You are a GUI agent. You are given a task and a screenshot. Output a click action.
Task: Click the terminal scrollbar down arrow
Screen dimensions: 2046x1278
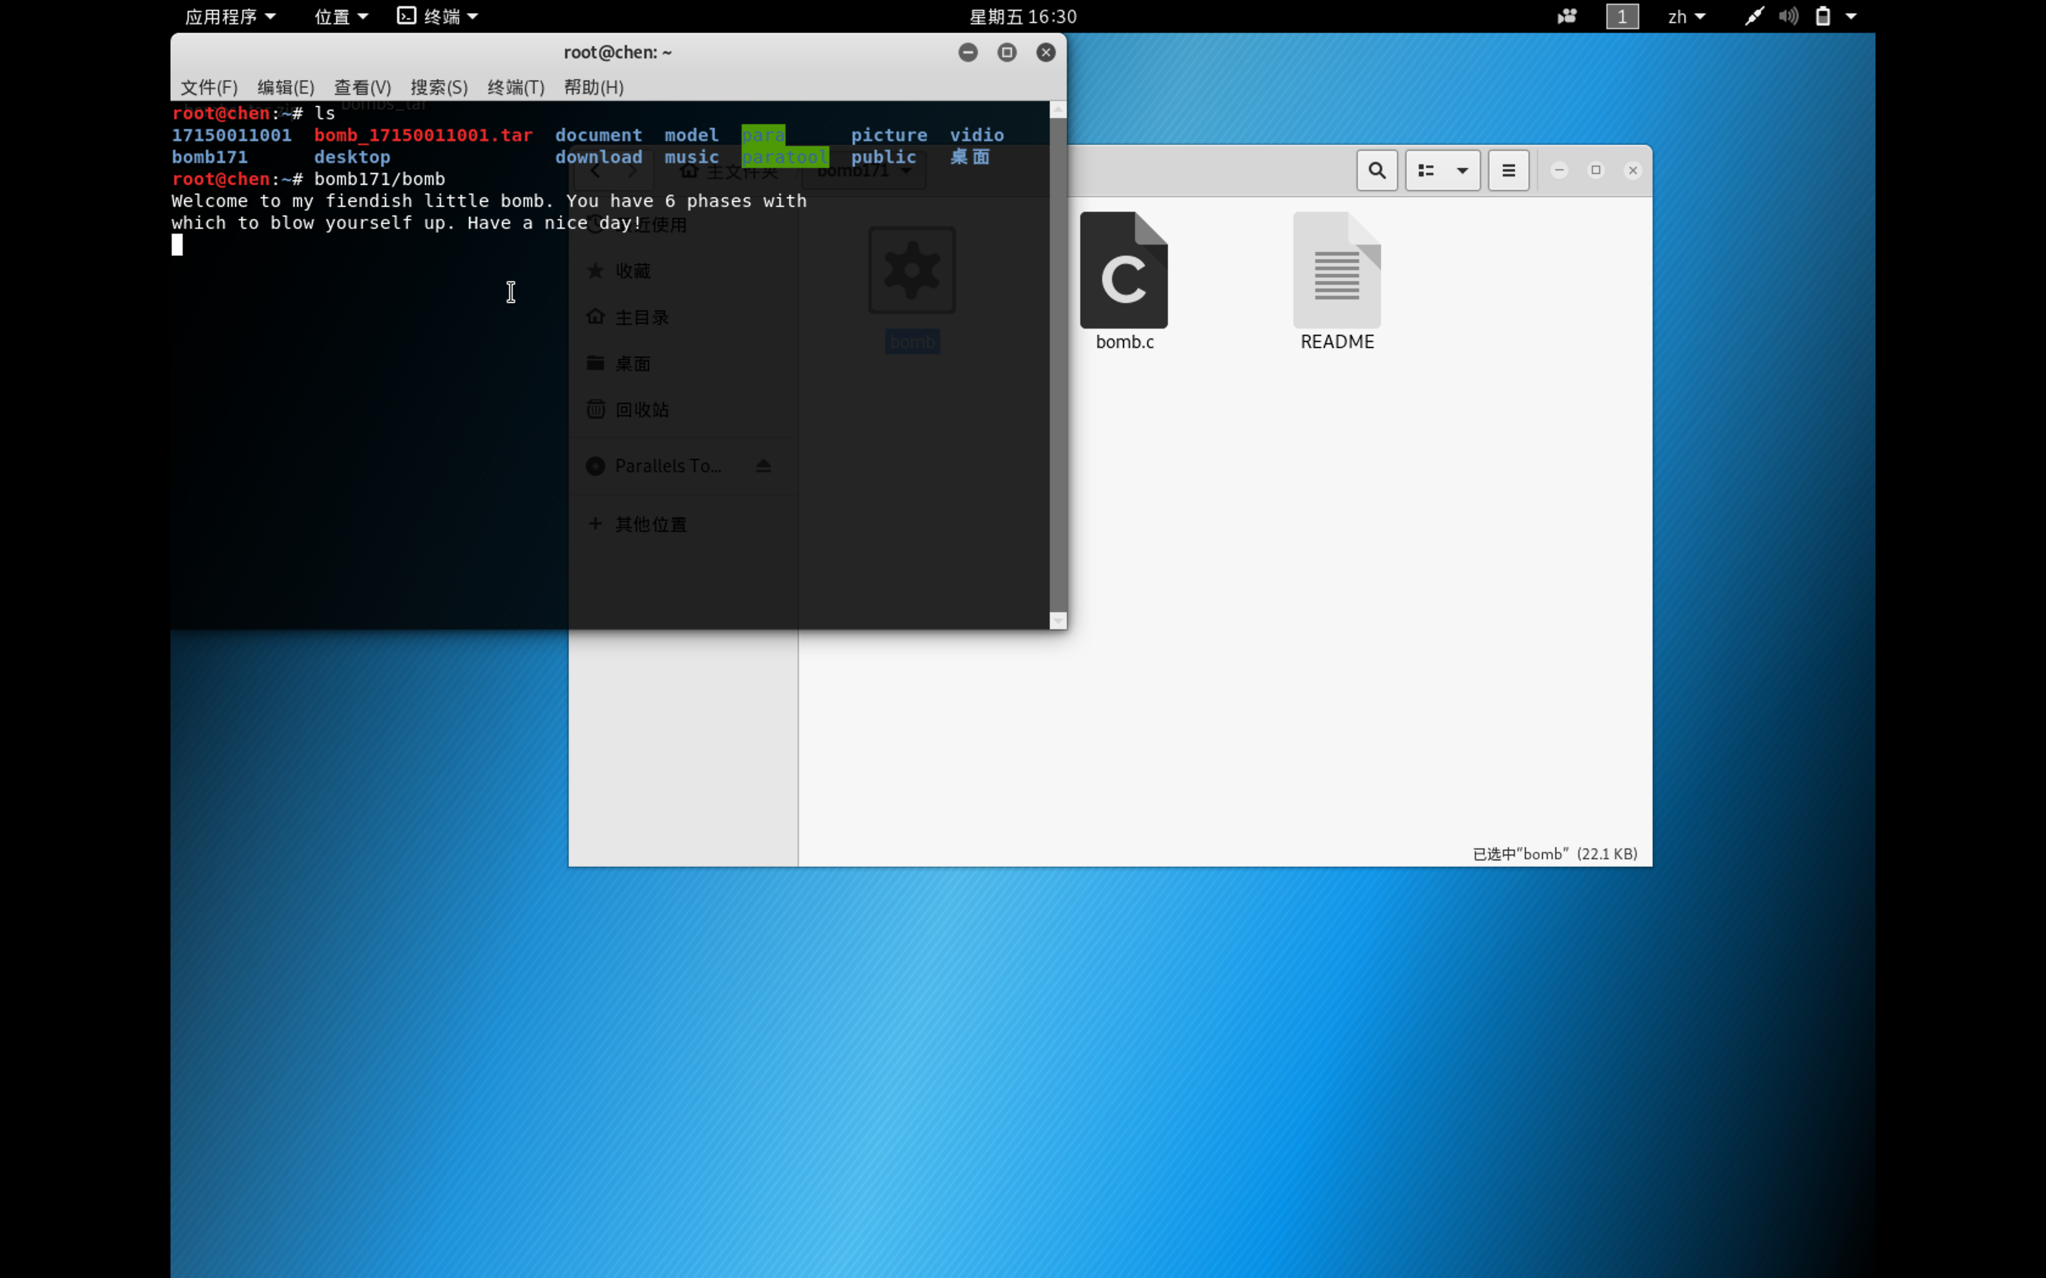[x=1058, y=621]
